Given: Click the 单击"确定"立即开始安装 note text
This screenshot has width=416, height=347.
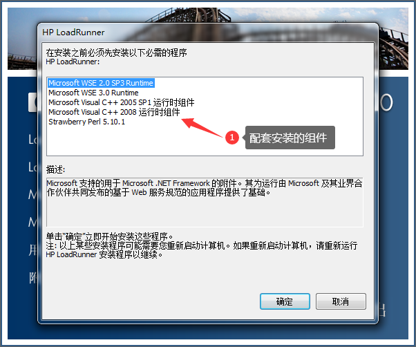Looking at the screenshot, I should coord(110,236).
